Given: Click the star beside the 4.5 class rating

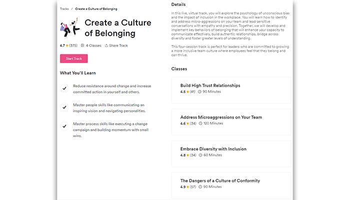Looking at the screenshot, I should (187, 92).
